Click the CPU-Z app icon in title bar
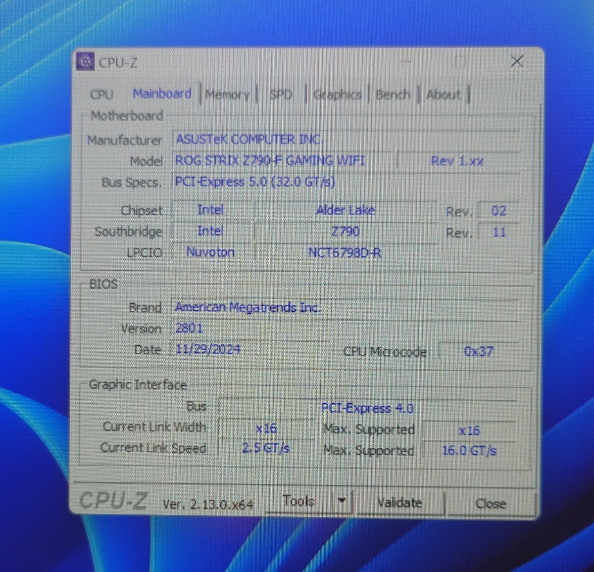 tap(85, 61)
